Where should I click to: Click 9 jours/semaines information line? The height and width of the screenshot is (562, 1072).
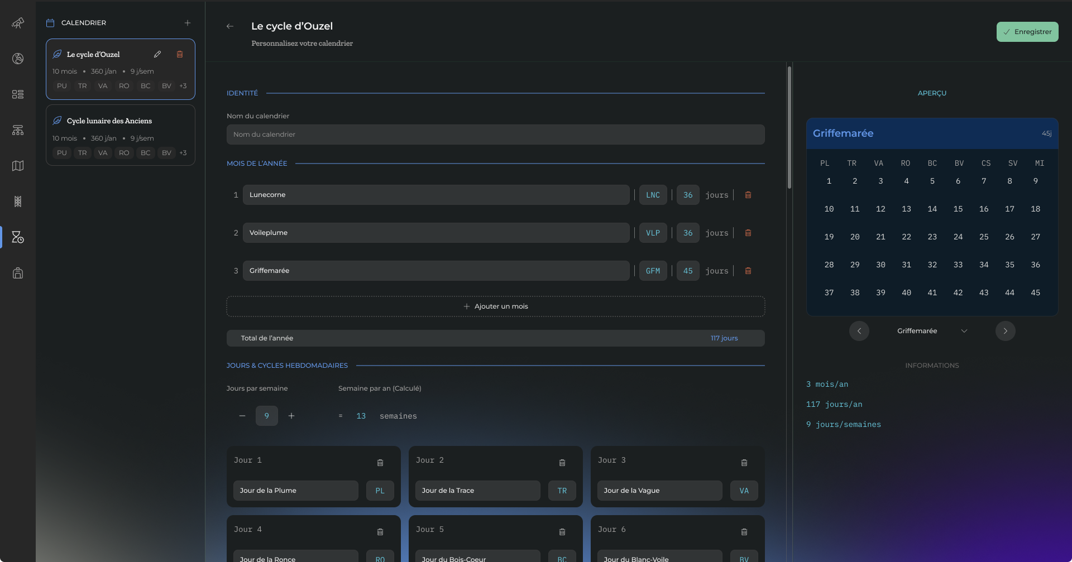844,424
